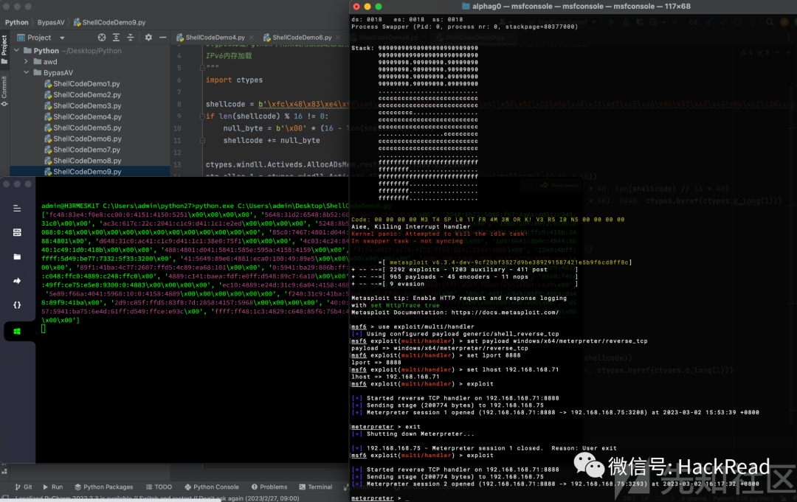Viewport: 797px width, 502px height.
Task: Open the Python Console tool window
Action: pyautogui.click(x=212, y=487)
